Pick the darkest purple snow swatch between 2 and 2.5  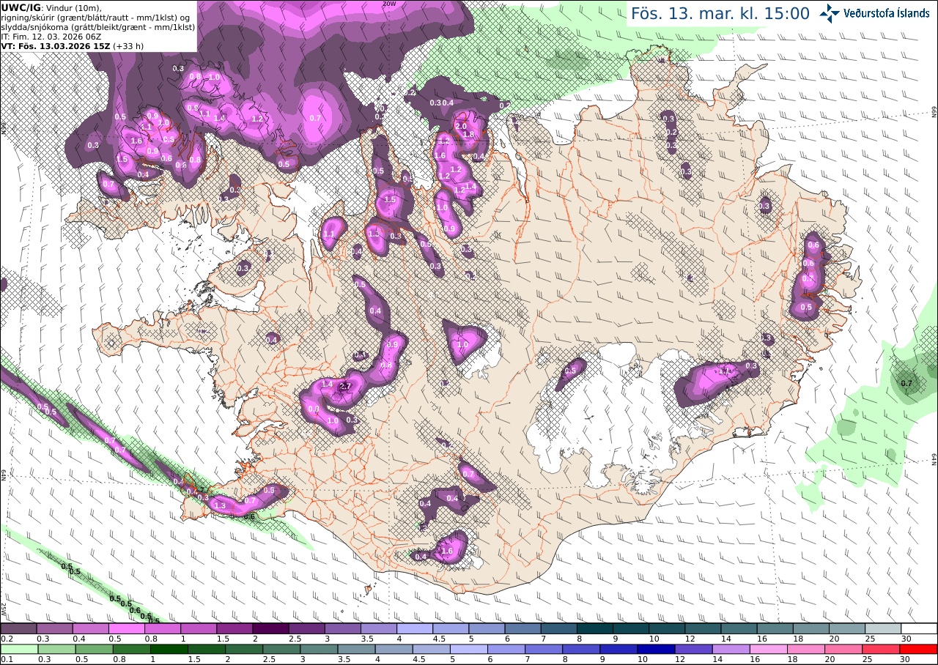270,628
